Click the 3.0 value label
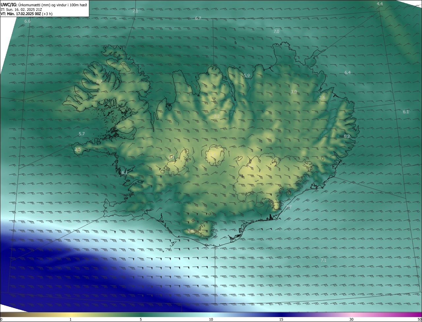This screenshot has width=422, height=322. (x=294, y=92)
